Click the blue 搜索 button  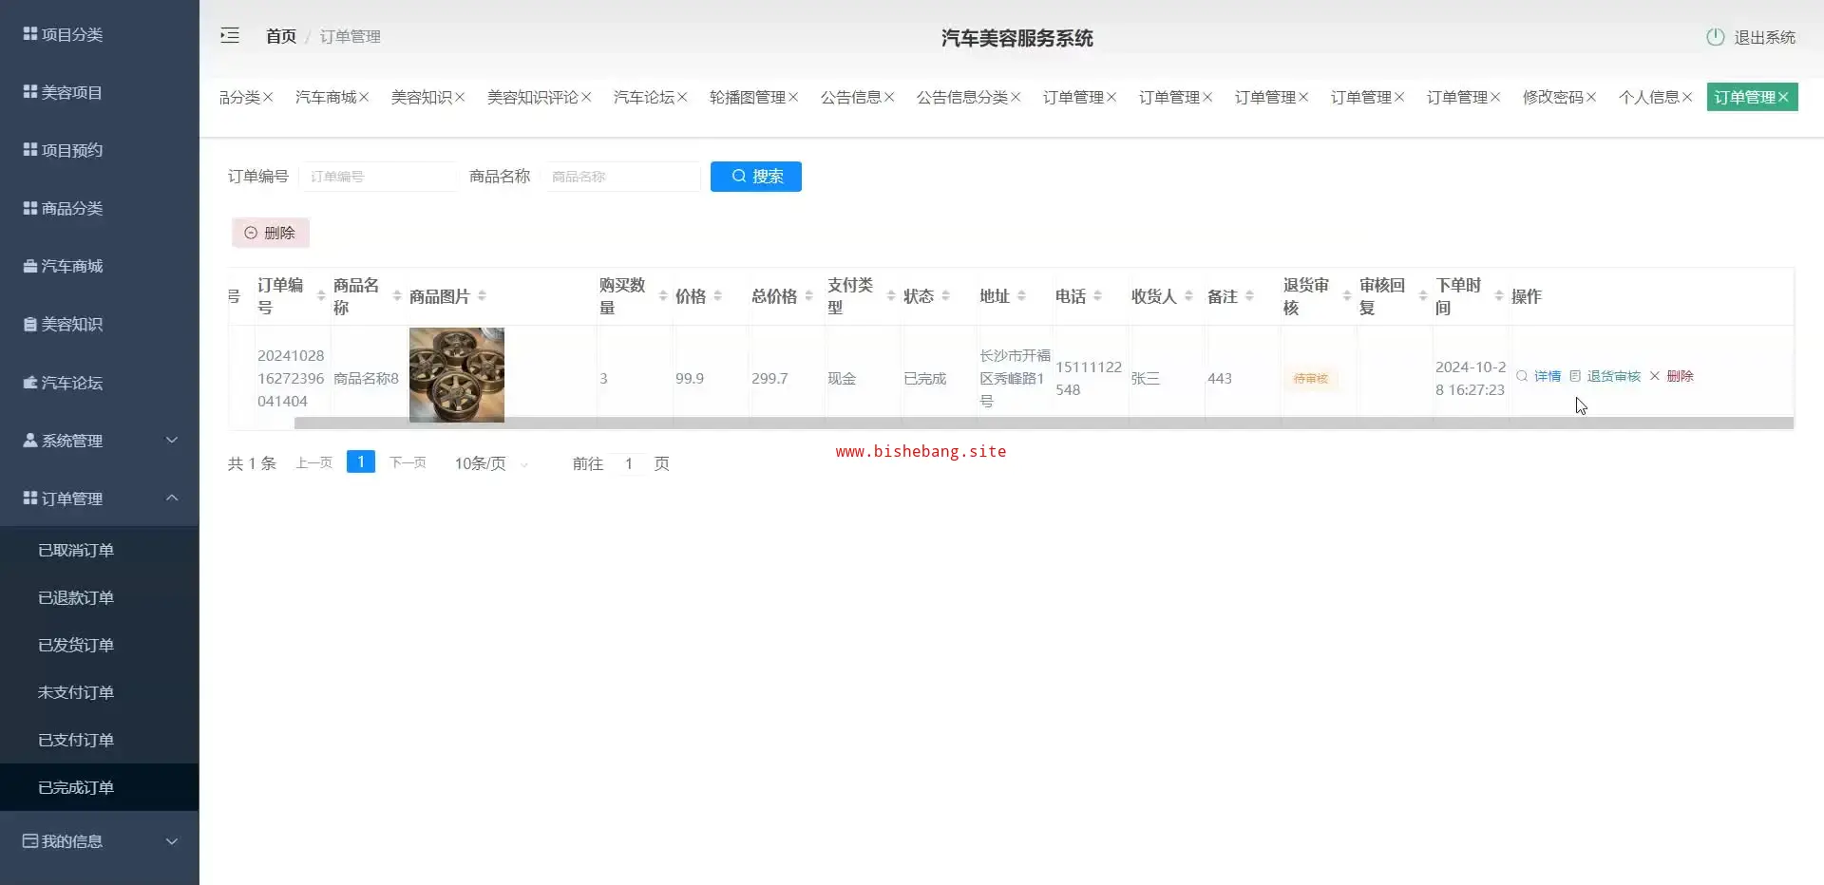[756, 177]
